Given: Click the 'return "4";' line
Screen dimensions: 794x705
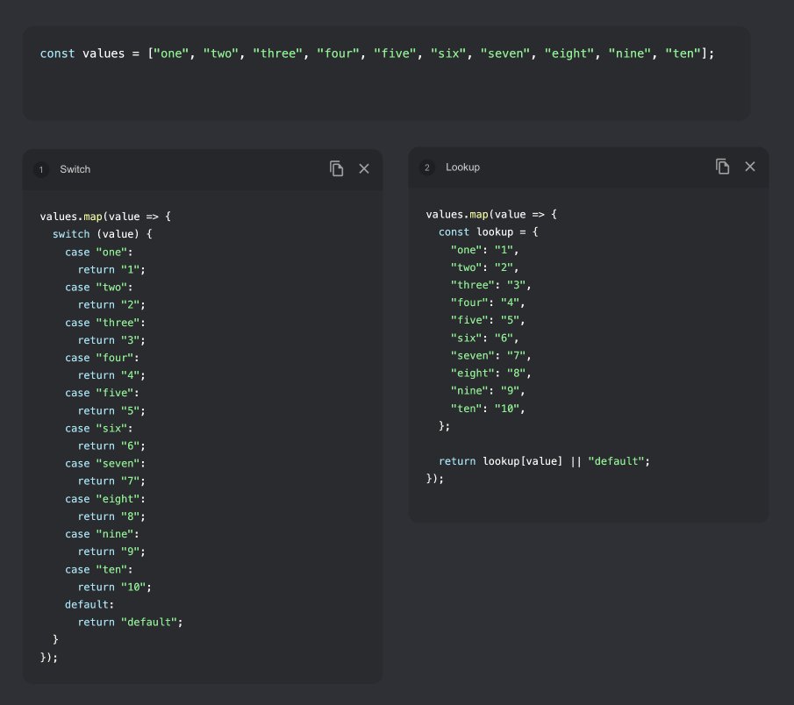Looking at the screenshot, I should click(111, 375).
